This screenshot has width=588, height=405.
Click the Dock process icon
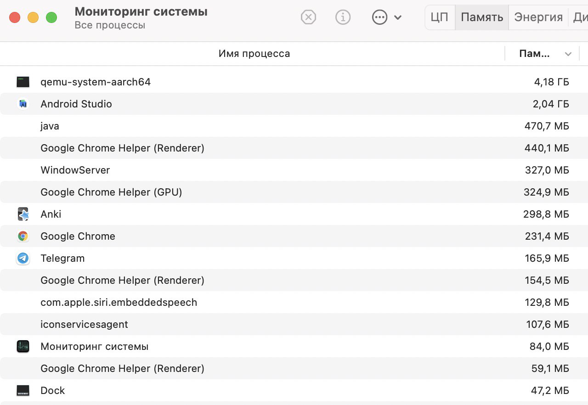(x=23, y=390)
